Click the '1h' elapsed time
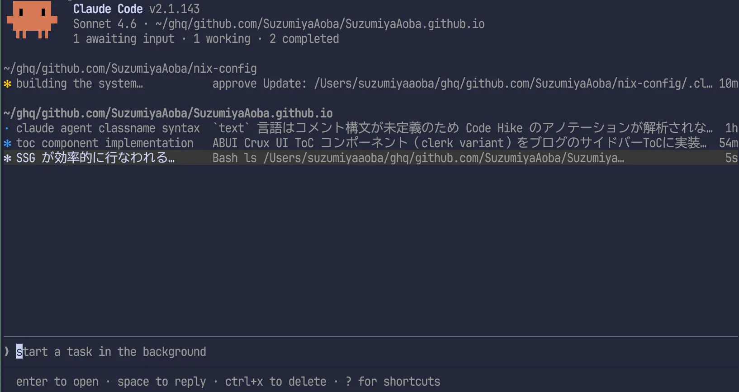The image size is (739, 392). click(x=732, y=128)
